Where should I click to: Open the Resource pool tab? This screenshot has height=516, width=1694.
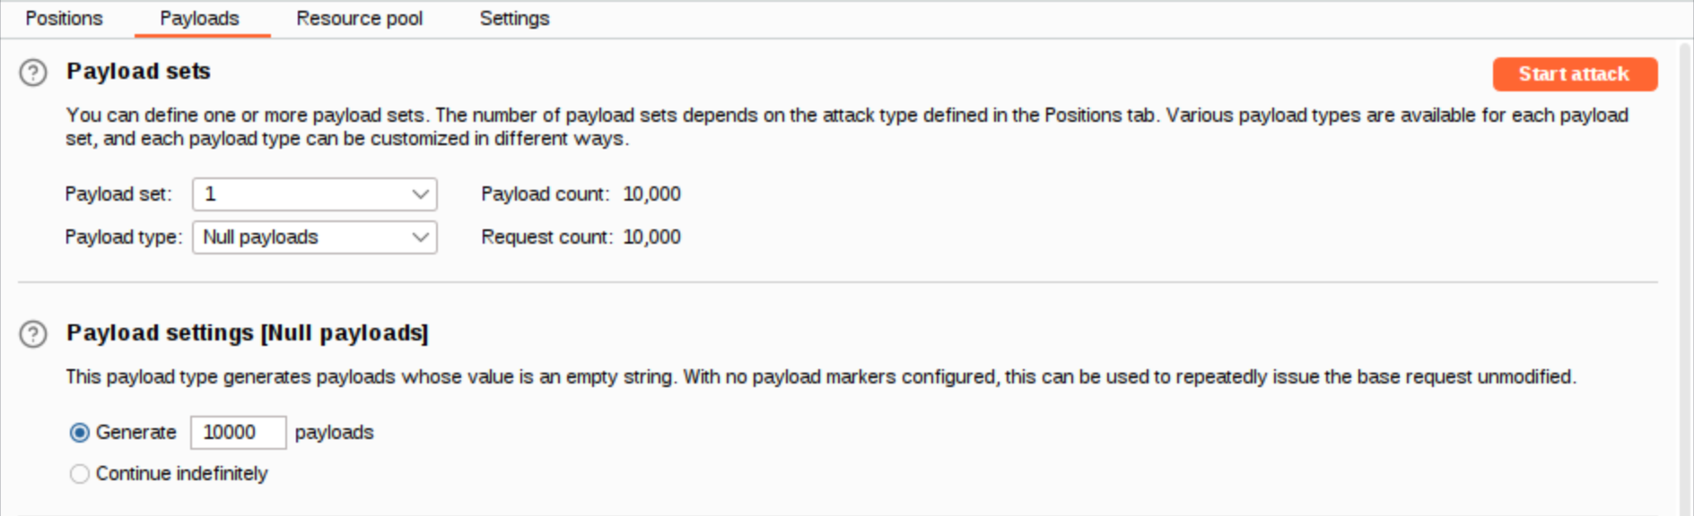359,19
